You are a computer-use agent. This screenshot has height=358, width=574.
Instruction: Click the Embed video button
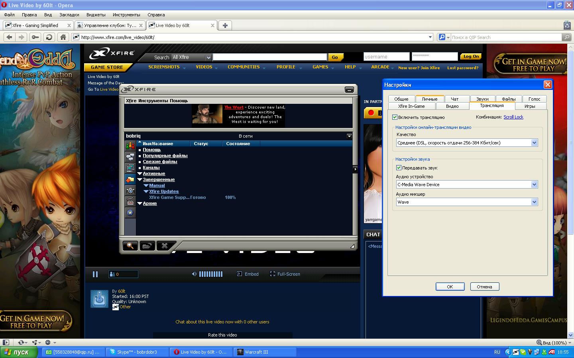pos(248,274)
